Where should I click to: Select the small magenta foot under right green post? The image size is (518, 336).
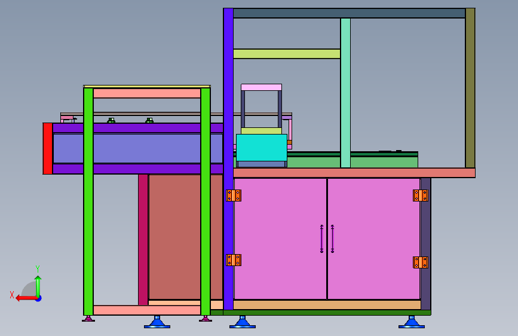point(206,319)
